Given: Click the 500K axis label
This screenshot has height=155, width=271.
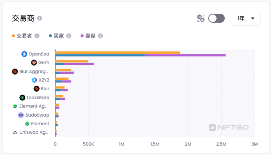Looking at the screenshot, I should click(89, 144).
